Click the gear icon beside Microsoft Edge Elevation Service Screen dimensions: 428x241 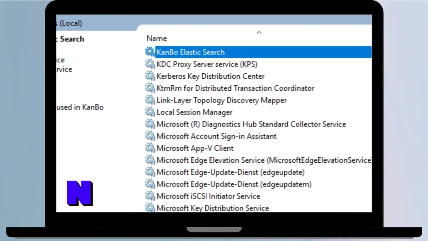(150, 160)
